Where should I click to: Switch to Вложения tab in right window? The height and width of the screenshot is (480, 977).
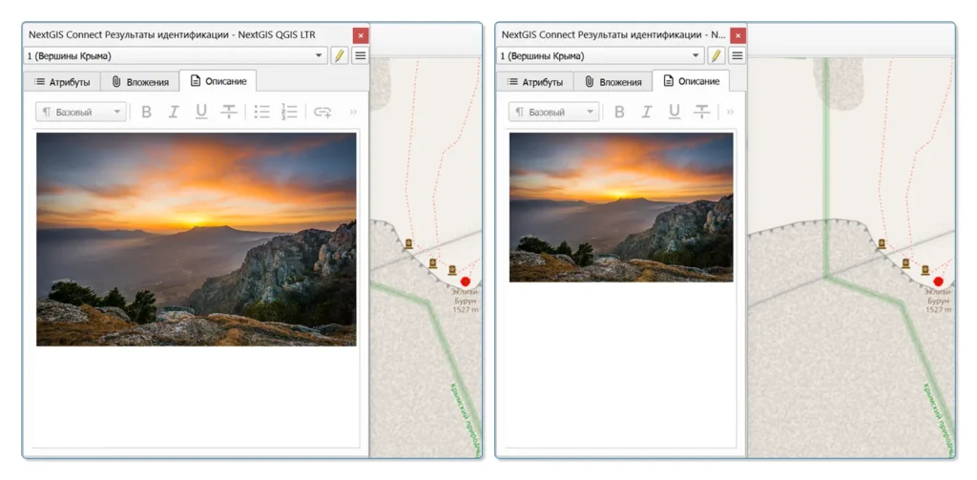point(613,82)
